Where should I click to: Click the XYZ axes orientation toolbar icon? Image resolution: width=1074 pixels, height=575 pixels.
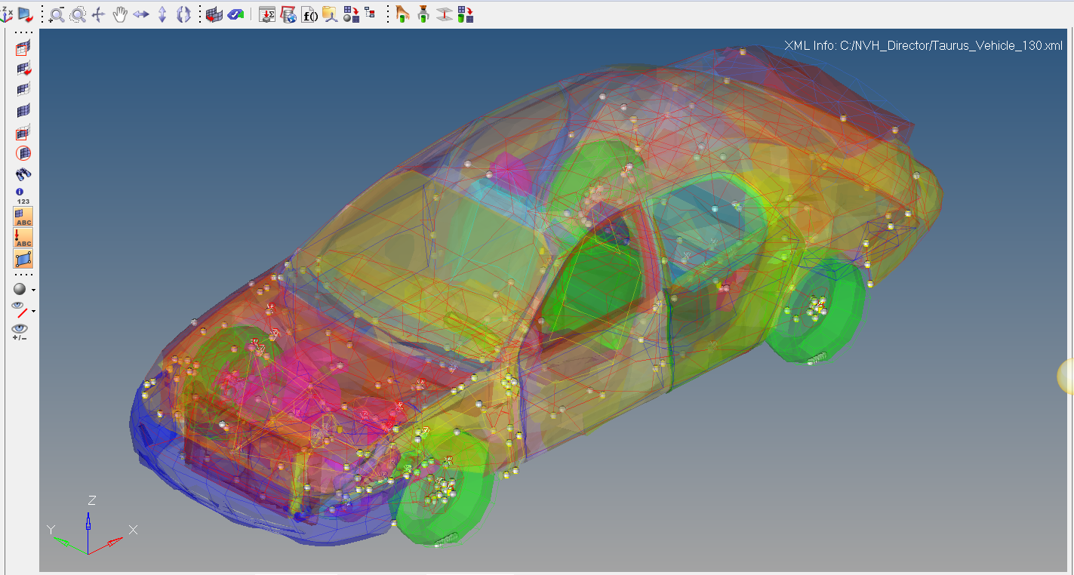pos(6,14)
